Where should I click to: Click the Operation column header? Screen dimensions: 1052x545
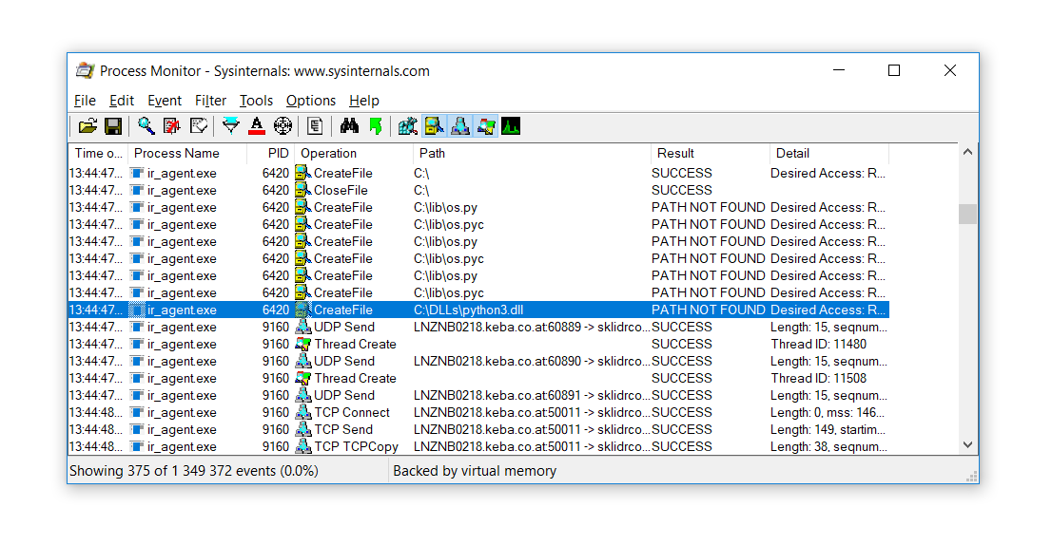point(328,153)
